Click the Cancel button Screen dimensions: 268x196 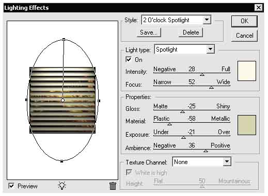click(244, 36)
